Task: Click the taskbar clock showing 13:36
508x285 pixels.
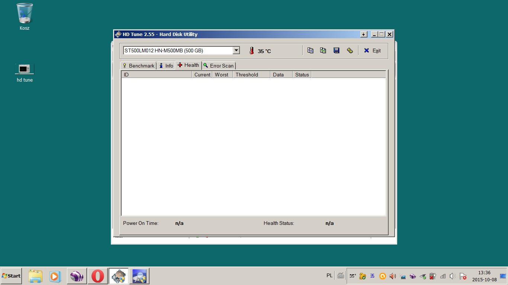Action: coord(484,276)
